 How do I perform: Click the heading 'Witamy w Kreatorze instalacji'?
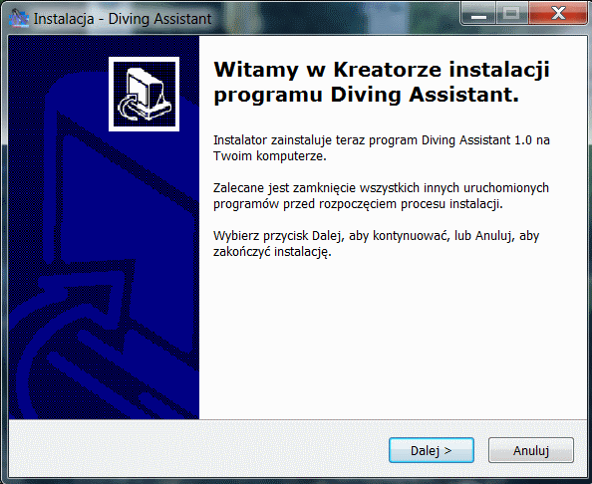382,70
